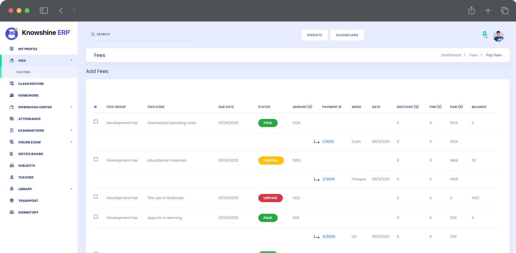Open the Class Routine menu item
Image resolution: width=516 pixels, height=253 pixels.
click(31, 84)
